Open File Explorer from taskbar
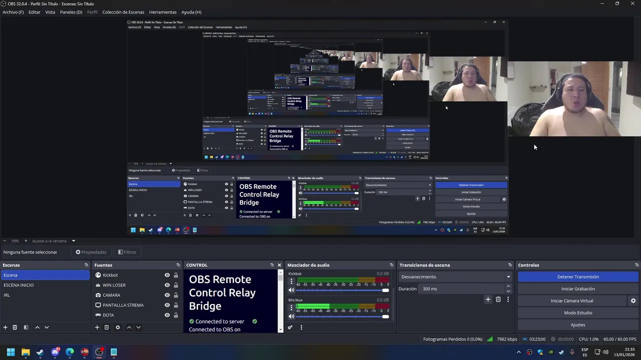Screen dimensions: 641x360 pos(26,352)
